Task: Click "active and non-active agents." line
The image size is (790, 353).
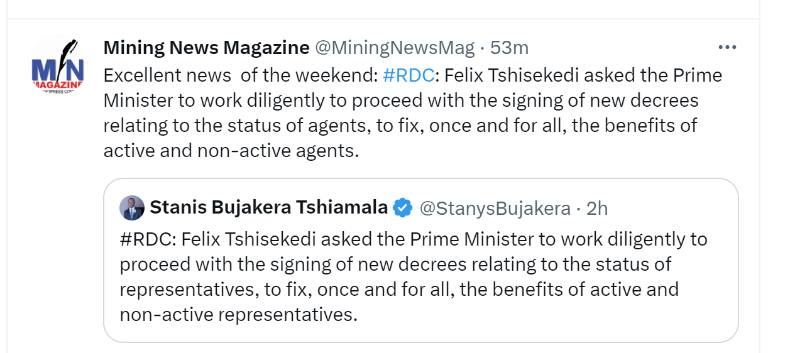Action: point(231,151)
